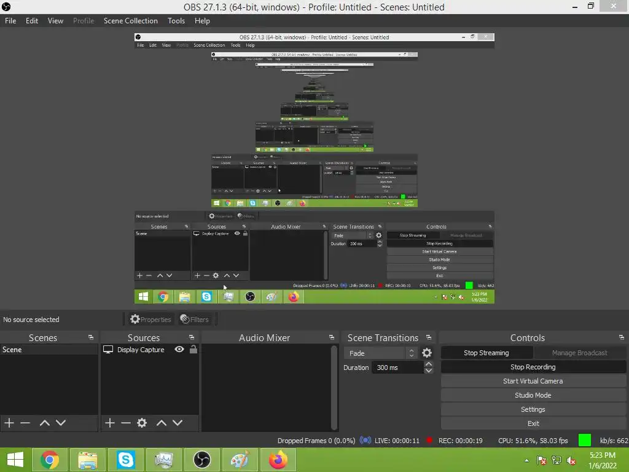Open Settings from Controls panel
This screenshot has height=472, width=629.
[533, 409]
